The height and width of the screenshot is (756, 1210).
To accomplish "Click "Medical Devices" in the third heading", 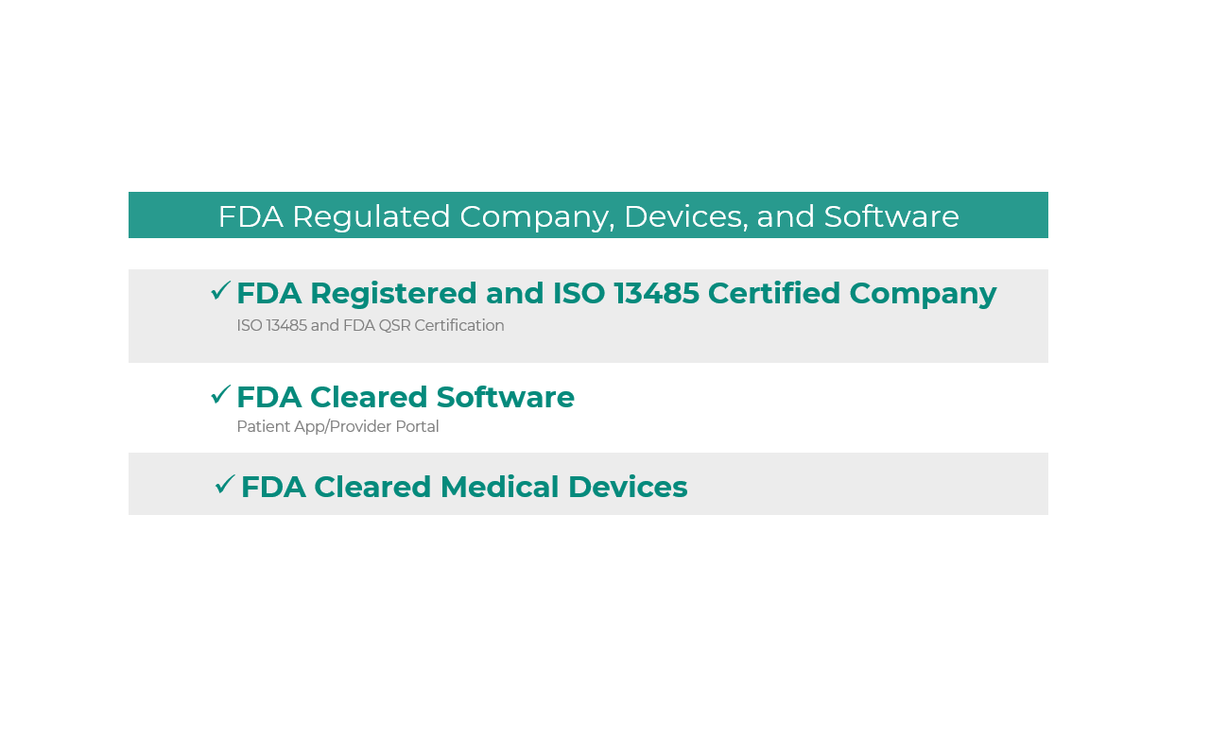I will (563, 488).
